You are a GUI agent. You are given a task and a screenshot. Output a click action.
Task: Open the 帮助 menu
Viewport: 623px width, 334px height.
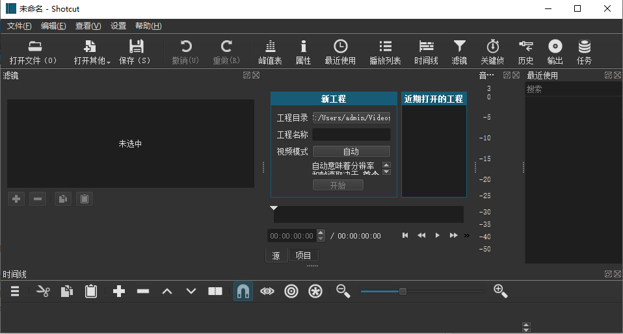point(148,26)
